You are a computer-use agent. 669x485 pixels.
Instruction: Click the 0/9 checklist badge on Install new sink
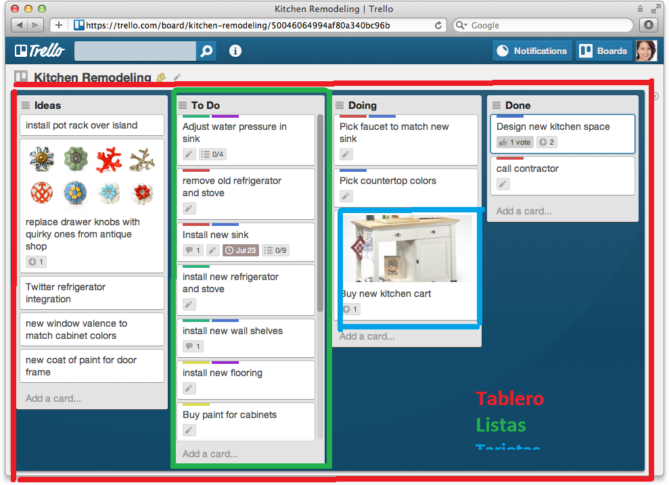[275, 250]
